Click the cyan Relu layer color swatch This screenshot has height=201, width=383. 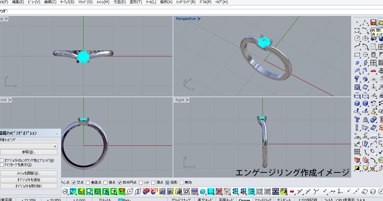pyautogui.click(x=121, y=200)
